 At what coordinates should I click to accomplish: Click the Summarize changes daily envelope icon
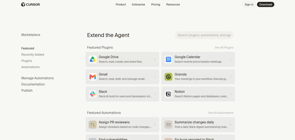(168, 124)
